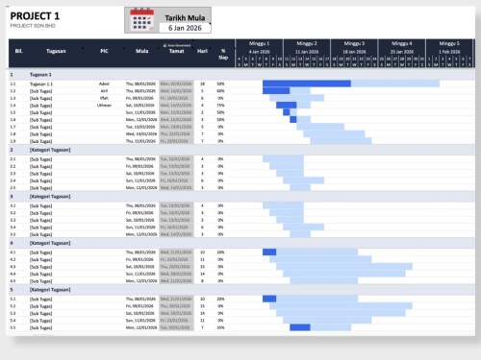The height and width of the screenshot is (360, 481).
Task: Click the Minggu 3 week header
Action: click(354, 43)
